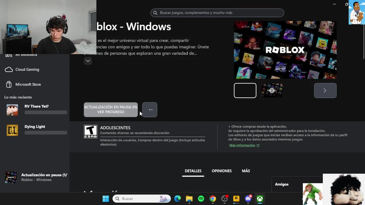
Task: Open Google Chrome from taskbar
Action: (213, 199)
